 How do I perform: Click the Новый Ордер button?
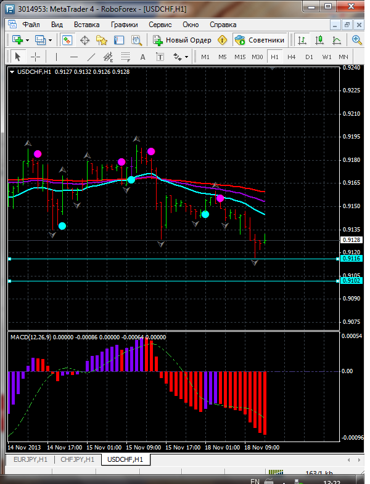[x=182, y=40]
